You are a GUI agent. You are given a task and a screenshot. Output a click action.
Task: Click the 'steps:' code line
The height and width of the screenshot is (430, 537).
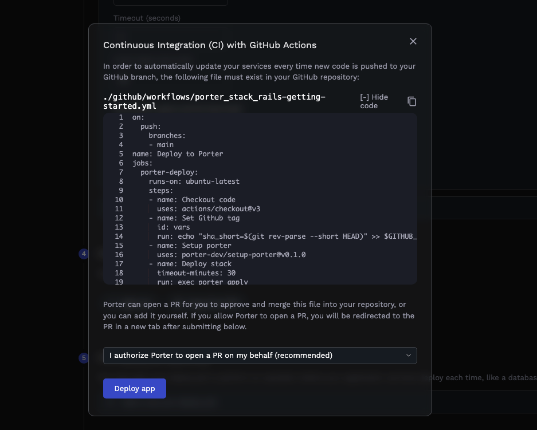(x=161, y=191)
